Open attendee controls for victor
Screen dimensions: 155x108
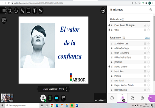click(x=148, y=30)
